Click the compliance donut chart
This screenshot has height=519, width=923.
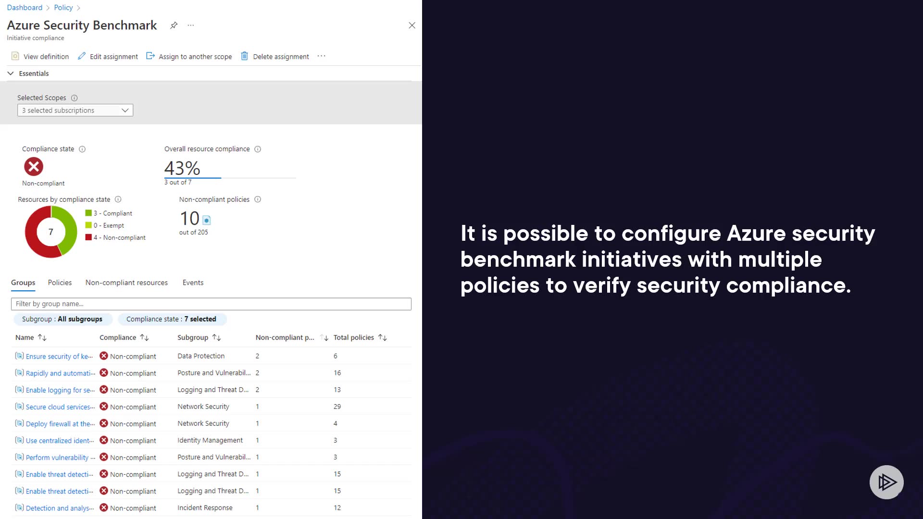click(x=51, y=232)
